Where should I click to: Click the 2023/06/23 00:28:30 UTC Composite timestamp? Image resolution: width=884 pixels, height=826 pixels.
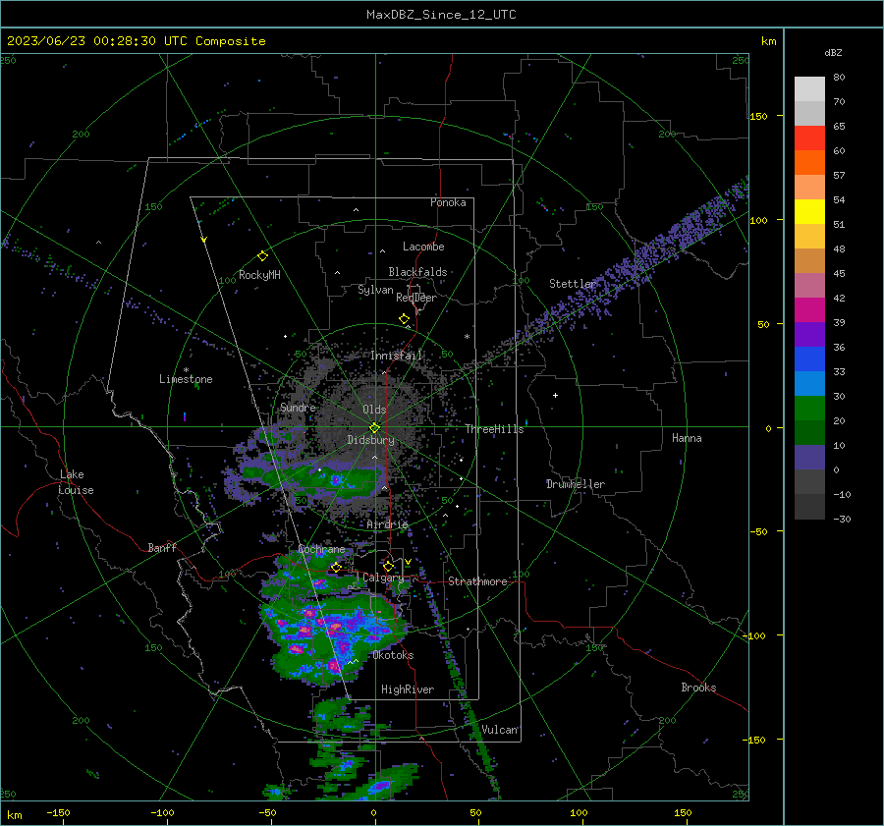(x=136, y=41)
